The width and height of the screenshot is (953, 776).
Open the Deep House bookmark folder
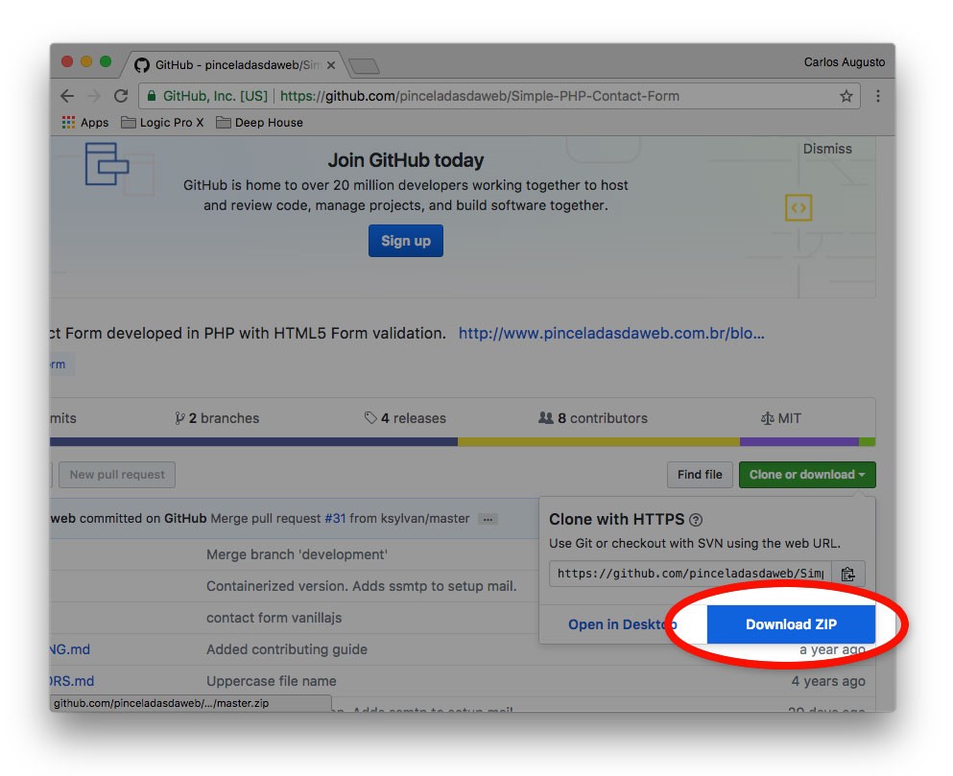click(x=259, y=123)
